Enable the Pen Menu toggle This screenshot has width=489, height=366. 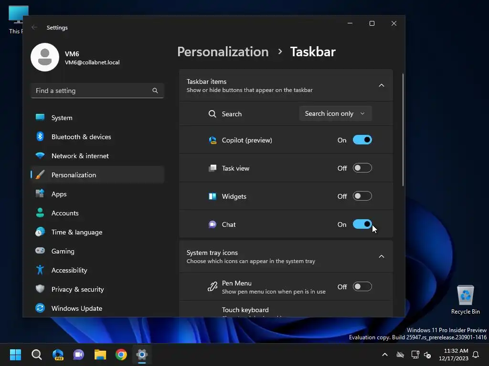coord(362,286)
